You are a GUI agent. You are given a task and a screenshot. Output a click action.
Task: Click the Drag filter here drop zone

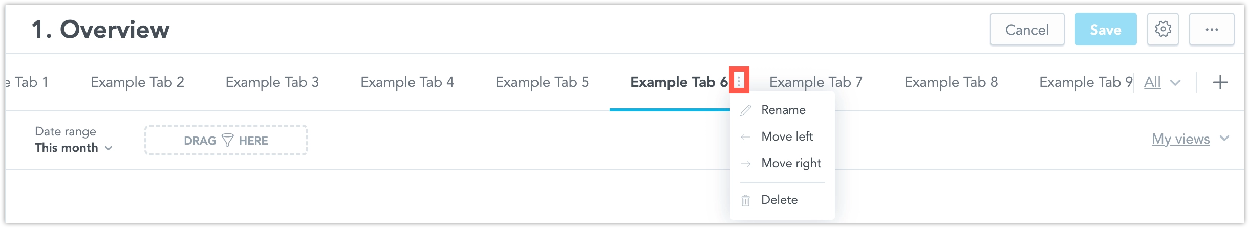point(226,140)
